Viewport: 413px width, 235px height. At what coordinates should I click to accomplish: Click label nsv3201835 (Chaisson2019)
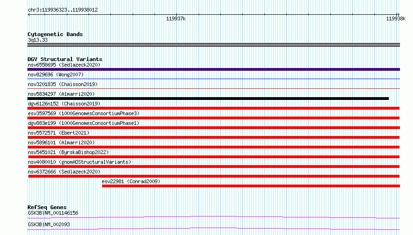tap(63, 84)
